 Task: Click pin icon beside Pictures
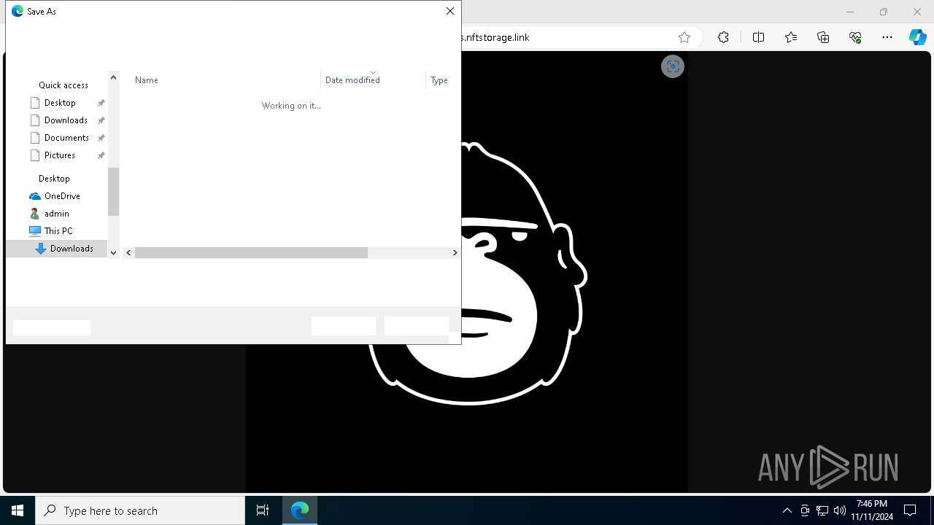101,155
